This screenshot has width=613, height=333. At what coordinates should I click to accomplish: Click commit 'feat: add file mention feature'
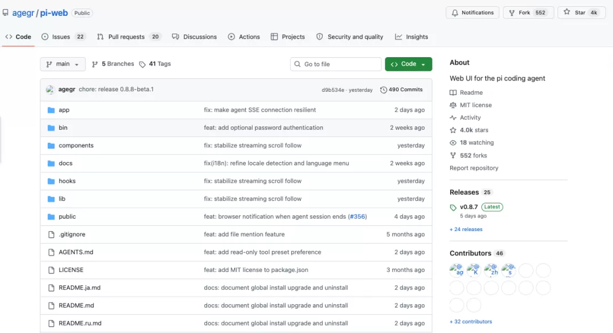click(x=244, y=234)
